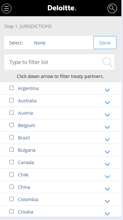Expand Croatia treaty partners chevron

(x=107, y=214)
